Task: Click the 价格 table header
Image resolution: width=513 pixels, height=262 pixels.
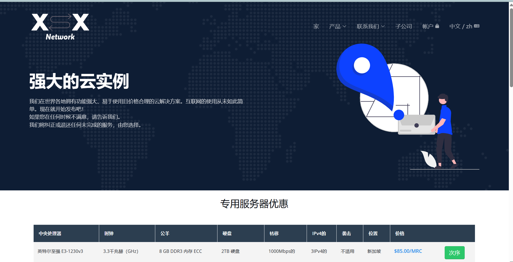Action: (x=401, y=233)
